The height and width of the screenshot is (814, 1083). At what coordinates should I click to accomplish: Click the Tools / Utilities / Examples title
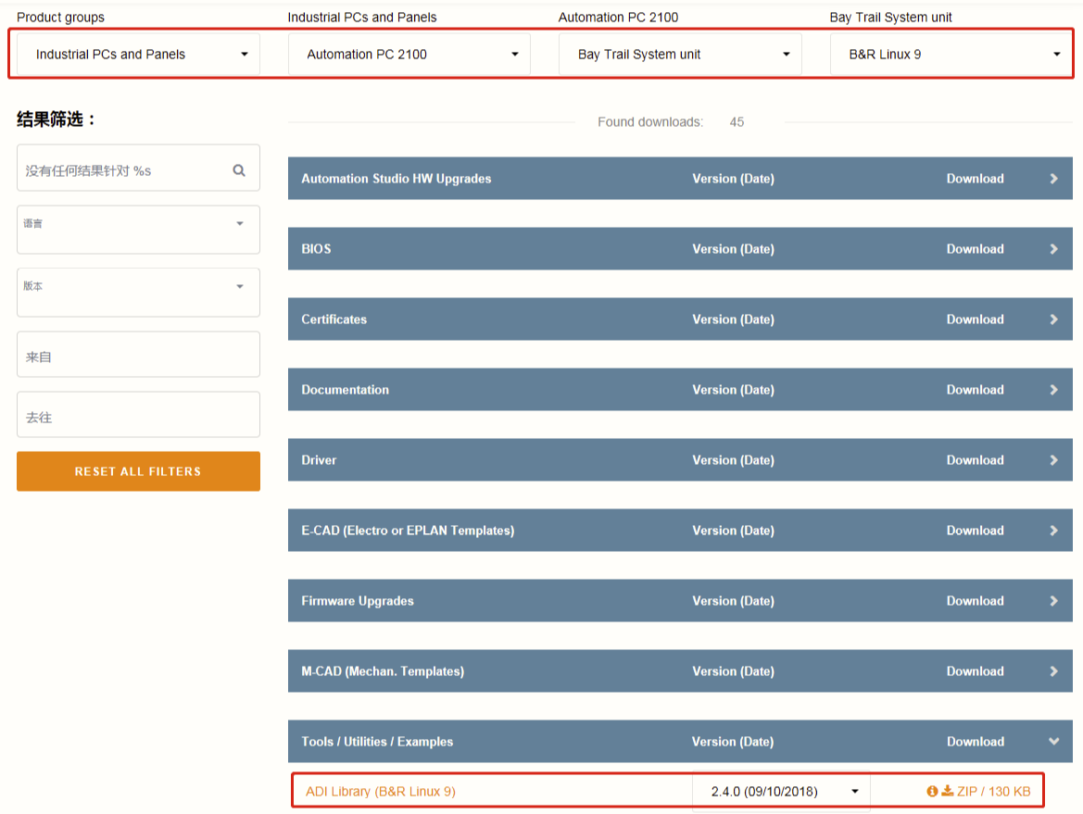point(377,742)
